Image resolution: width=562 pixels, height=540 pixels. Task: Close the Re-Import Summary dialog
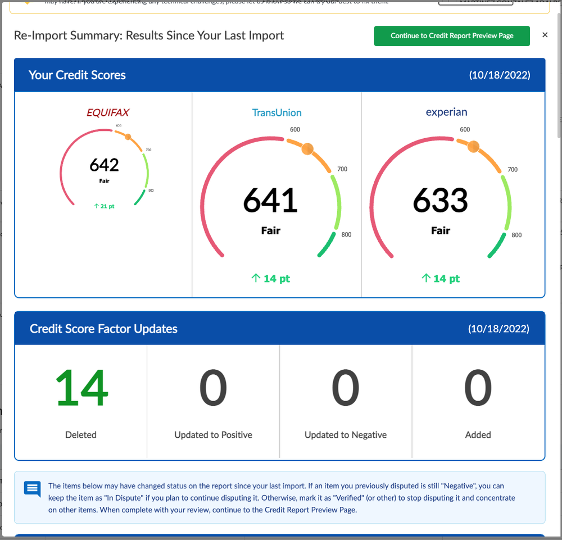pos(545,35)
